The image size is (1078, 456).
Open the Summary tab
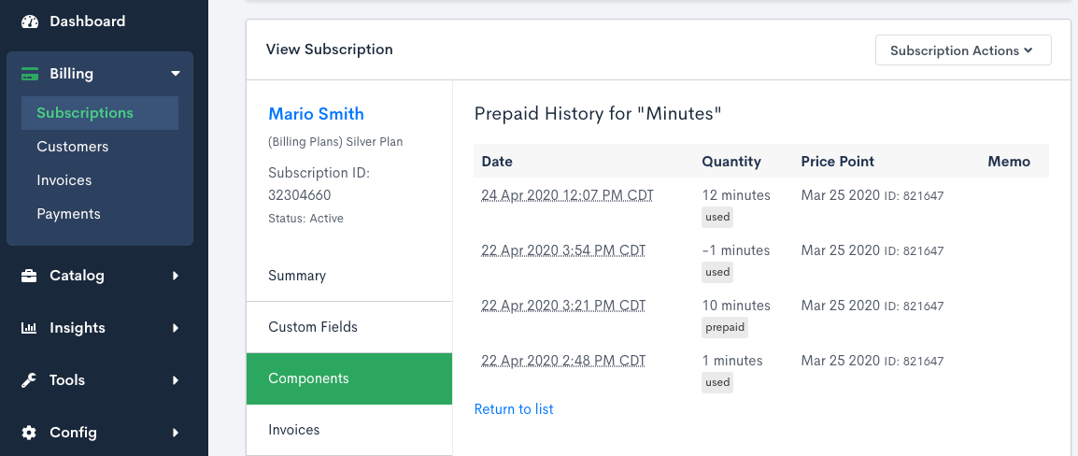click(349, 276)
